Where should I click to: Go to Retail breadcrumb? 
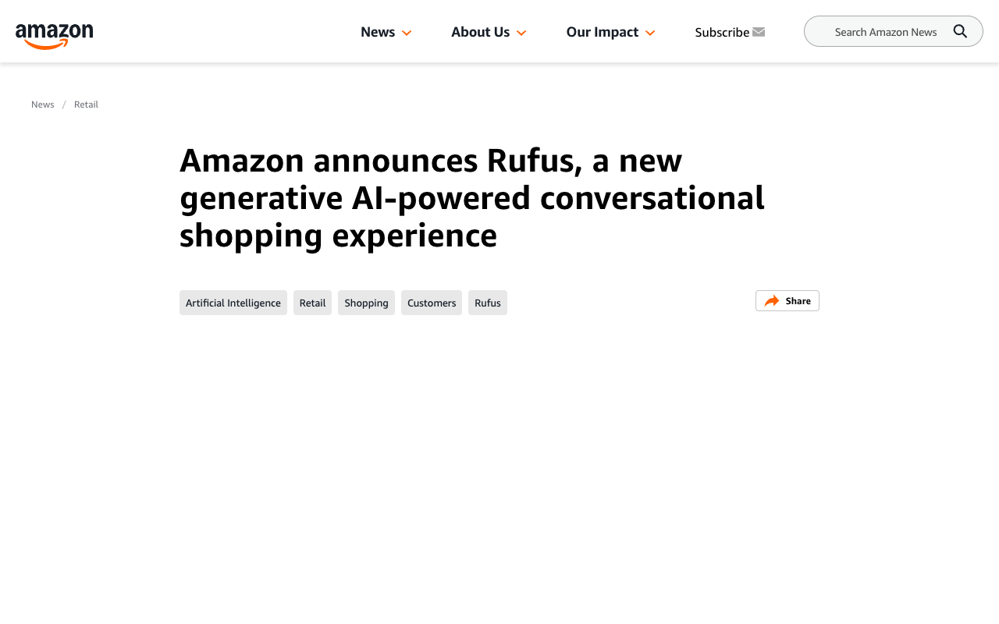click(x=86, y=105)
